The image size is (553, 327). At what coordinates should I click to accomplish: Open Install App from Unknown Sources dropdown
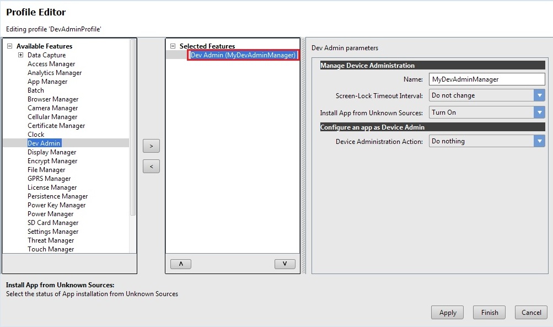(539, 112)
